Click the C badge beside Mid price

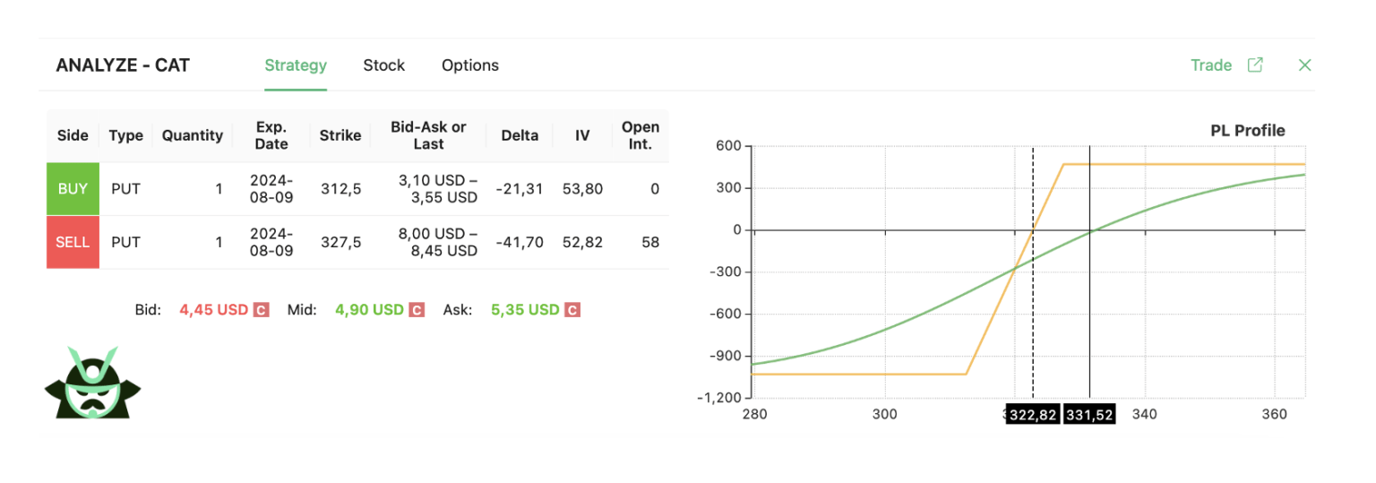417,310
